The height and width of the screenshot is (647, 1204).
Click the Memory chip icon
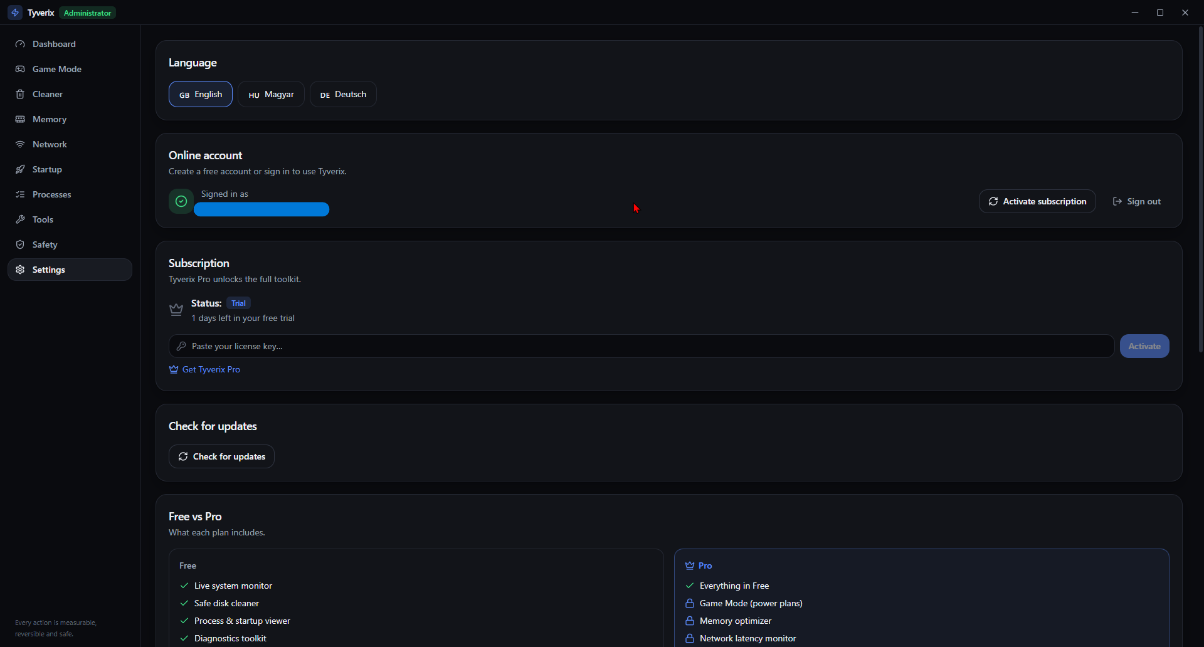point(20,119)
